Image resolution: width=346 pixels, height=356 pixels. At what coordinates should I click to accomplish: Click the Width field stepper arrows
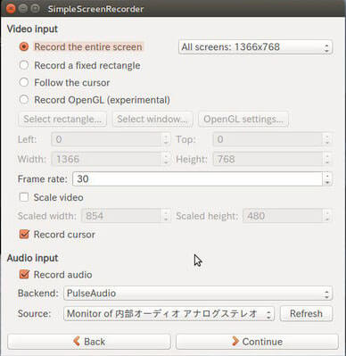click(166, 159)
